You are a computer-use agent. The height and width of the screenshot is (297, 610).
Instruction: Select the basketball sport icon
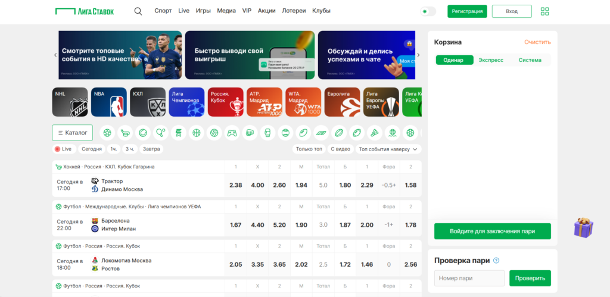(197, 133)
